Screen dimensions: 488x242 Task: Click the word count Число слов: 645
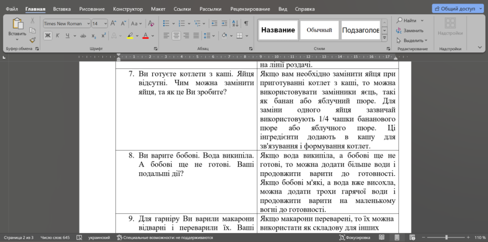tap(55, 238)
